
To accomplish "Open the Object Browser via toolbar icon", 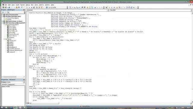I will pyautogui.click(x=42, y=7).
